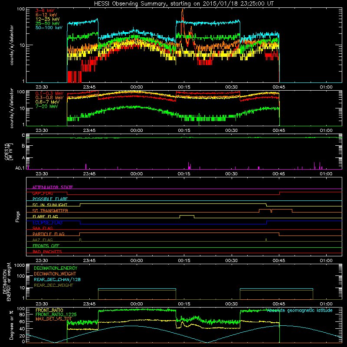Click the DECIMATION_WEIGHT legend label
Image resolution: width=347 pixels, height=347 pixels.
click(55, 274)
